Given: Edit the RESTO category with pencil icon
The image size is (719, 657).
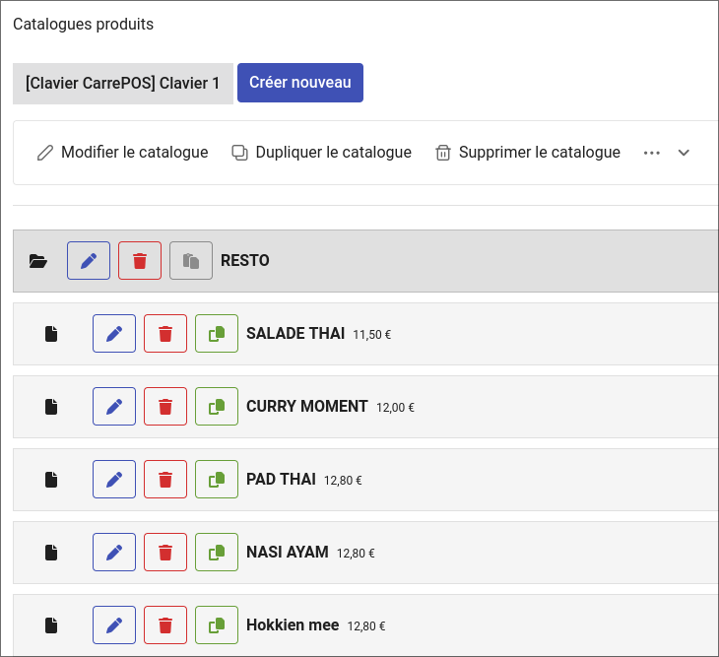Looking at the screenshot, I should click(89, 260).
